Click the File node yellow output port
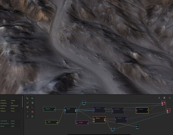The width and height of the screenshot is (173, 135). click(57, 123)
